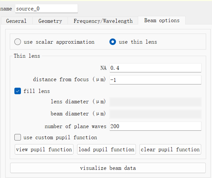Image resolution: width=212 pixels, height=178 pixels.
Task: Click the 'Thin lens' group title
Action: pos(27,56)
